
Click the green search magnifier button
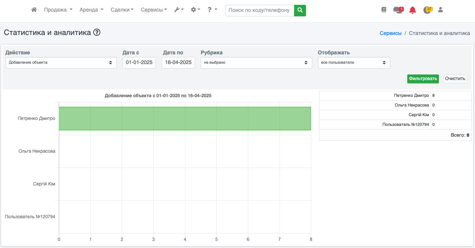[300, 10]
